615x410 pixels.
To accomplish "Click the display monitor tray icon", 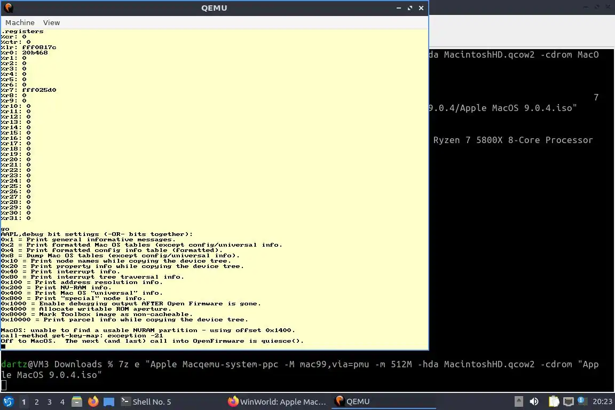I will 569,401.
